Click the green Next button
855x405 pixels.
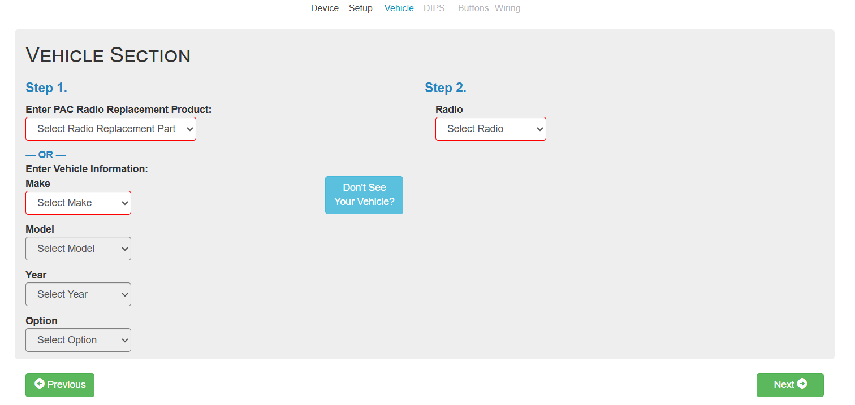tap(789, 385)
